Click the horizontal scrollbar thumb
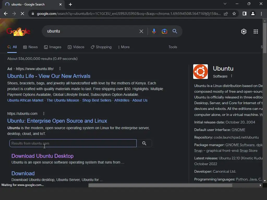Viewport: 267px width, 200px height. (x=160, y=185)
